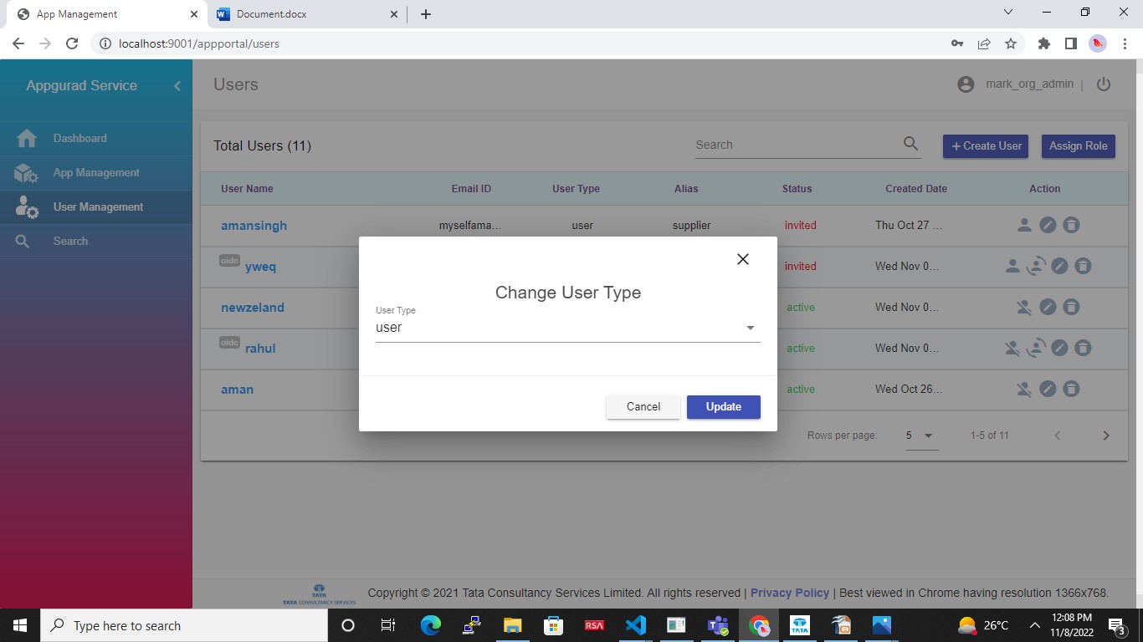The width and height of the screenshot is (1143, 642).
Task: Click the magnifier icon beside Search field
Action: pyautogui.click(x=910, y=145)
